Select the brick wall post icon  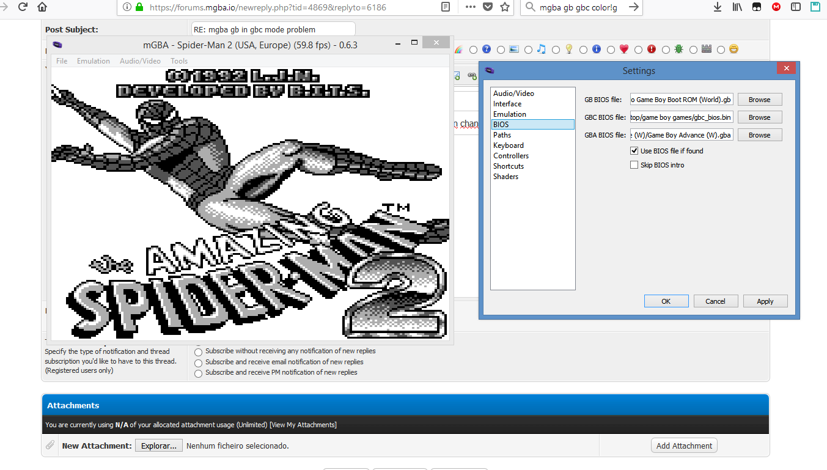707,50
